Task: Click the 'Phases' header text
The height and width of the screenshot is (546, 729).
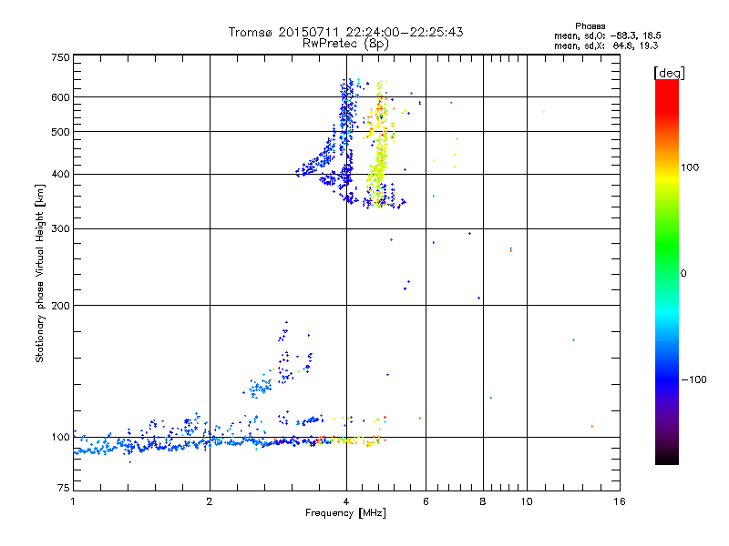Action: [x=590, y=26]
